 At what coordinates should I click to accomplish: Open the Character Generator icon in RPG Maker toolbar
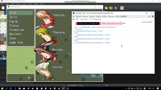click(116, 8)
